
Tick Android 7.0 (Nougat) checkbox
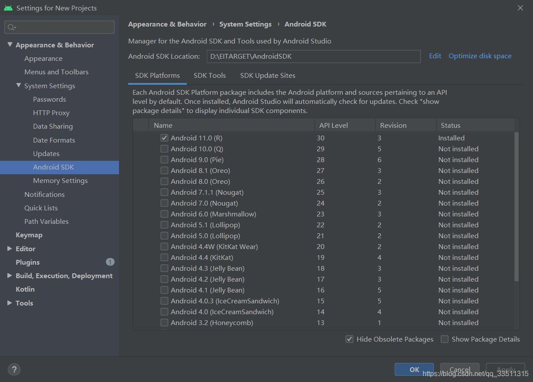[164, 203]
